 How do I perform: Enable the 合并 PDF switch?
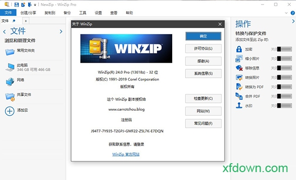285,96
